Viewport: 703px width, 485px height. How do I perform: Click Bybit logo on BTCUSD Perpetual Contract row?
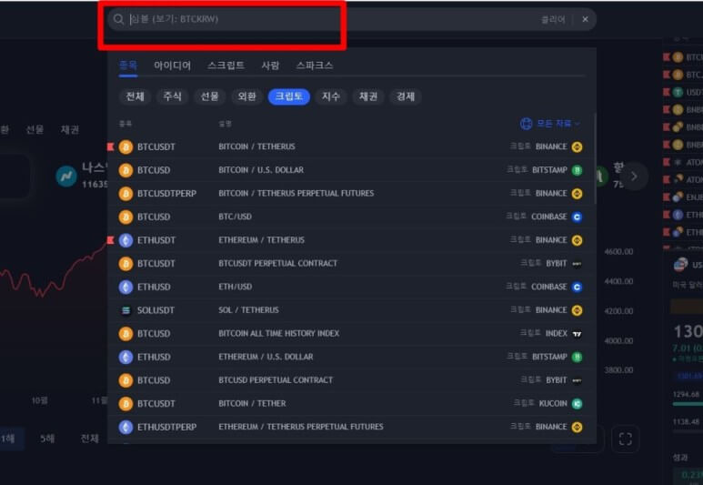(577, 380)
